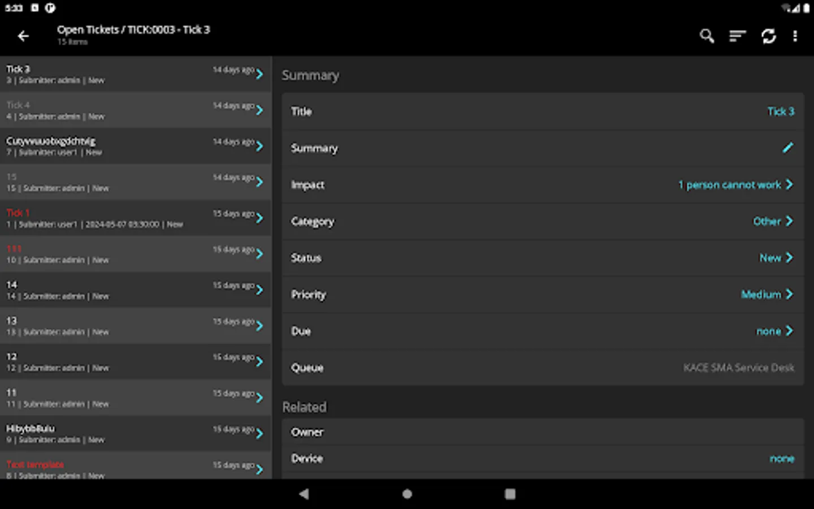Change Impact from '1 person cannot work'

(x=735, y=184)
